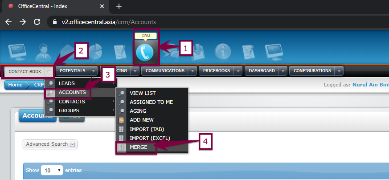The height and width of the screenshot is (180, 389).
Task: Open the CONTACT BOOK menu
Action: click(25, 72)
